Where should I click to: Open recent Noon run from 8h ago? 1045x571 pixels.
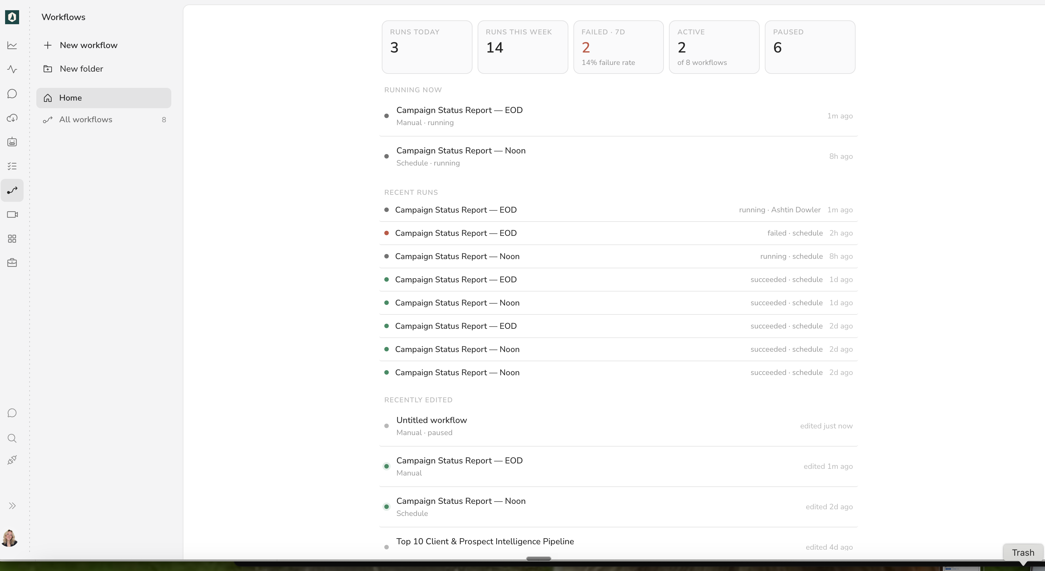click(x=618, y=256)
